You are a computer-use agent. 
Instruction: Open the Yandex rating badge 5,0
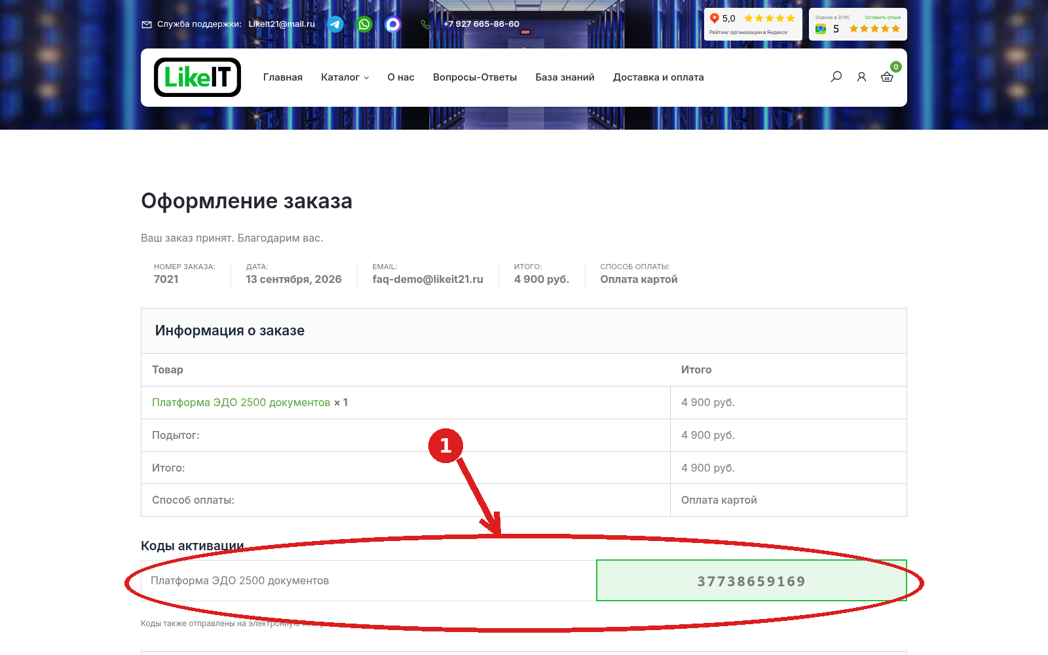click(753, 24)
